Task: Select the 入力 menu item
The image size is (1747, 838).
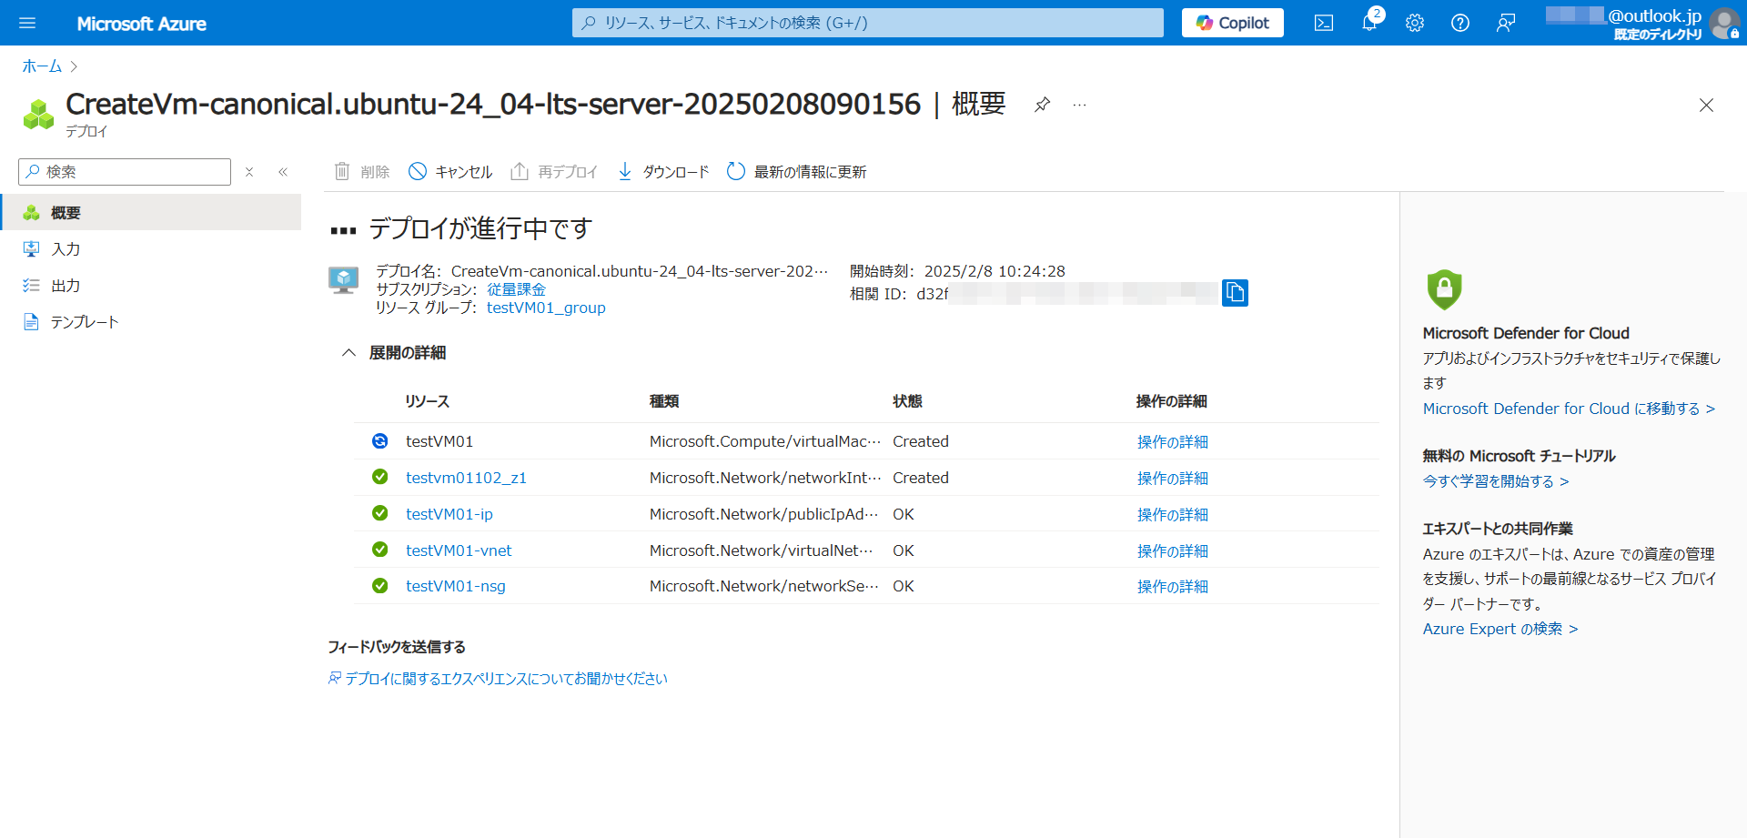Action: click(66, 249)
